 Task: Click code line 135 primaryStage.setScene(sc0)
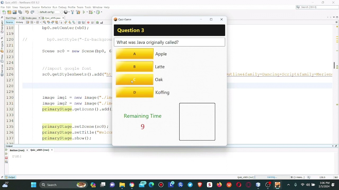75,126
